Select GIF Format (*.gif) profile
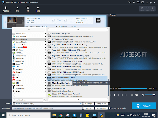Image resolution: width=158 pixels, height=118 pixels. (77, 90)
